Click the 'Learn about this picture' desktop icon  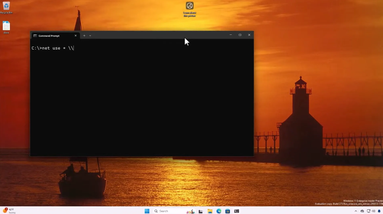pos(189,6)
